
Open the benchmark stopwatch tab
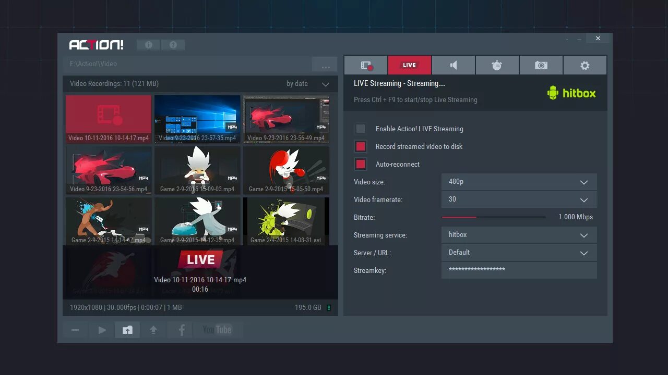(497, 65)
